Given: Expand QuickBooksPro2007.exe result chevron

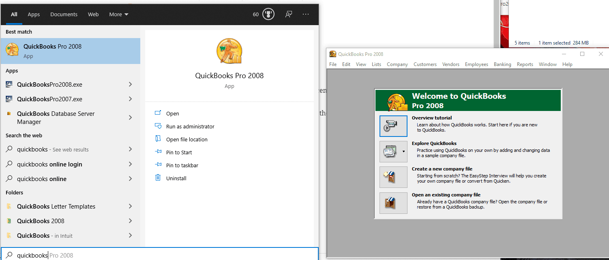Looking at the screenshot, I should click(130, 99).
